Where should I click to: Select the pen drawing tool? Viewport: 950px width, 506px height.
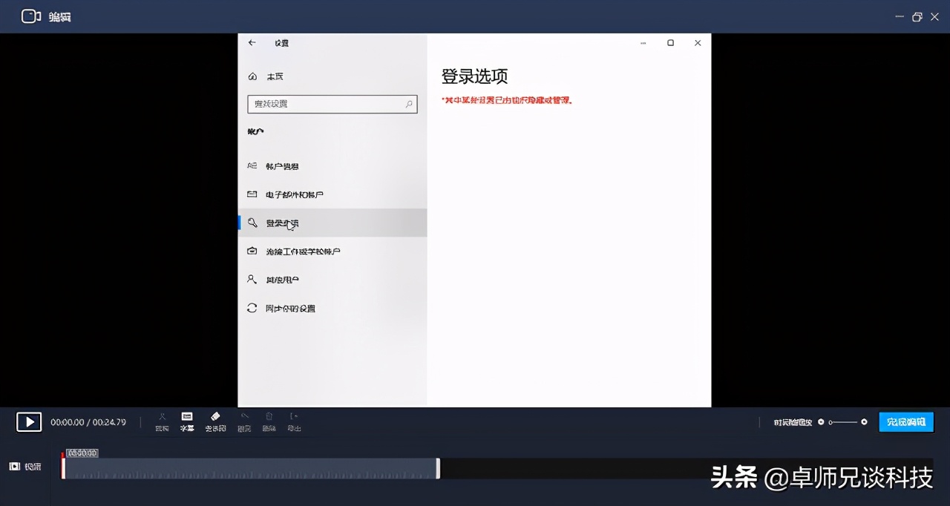(244, 421)
